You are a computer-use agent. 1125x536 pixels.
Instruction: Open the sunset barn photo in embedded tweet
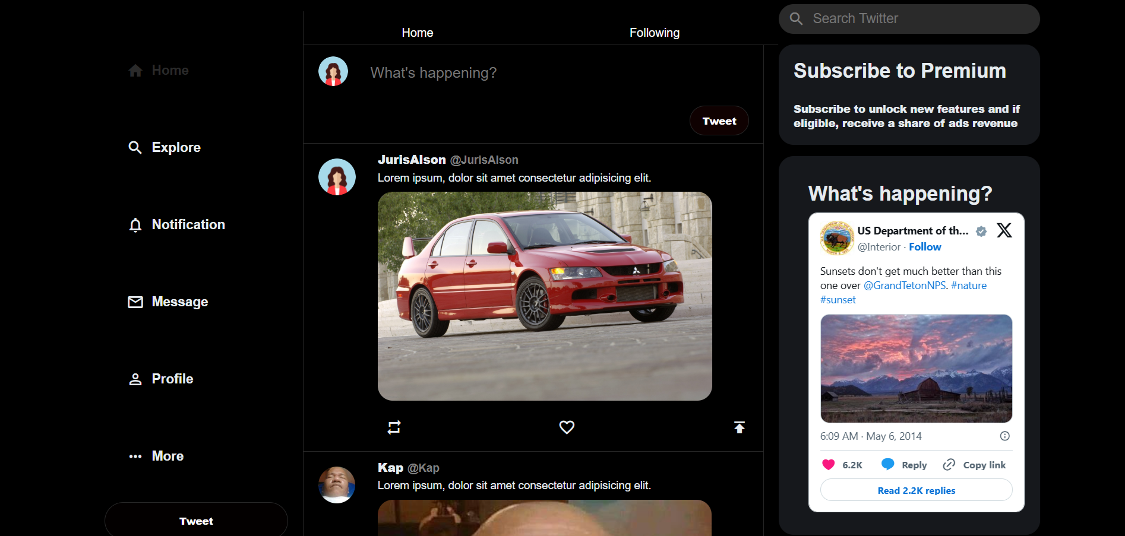[x=917, y=369]
